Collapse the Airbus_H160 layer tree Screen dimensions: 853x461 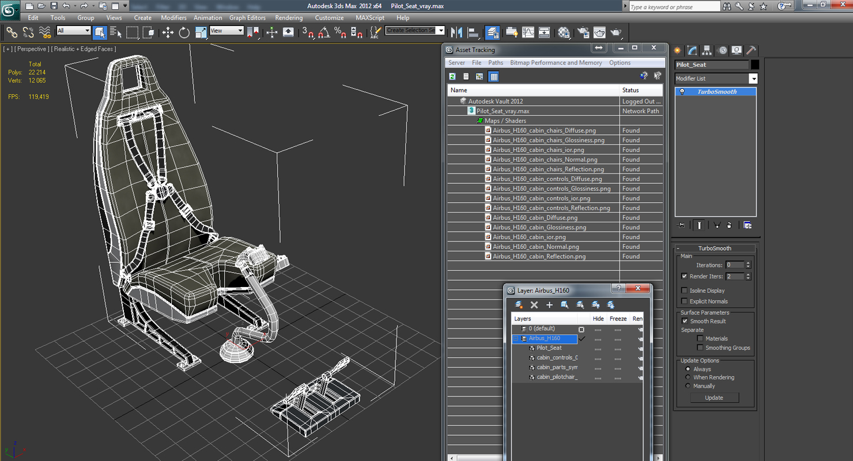pos(515,338)
